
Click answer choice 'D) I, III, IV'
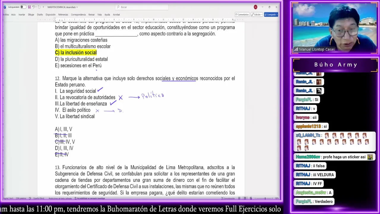[x=64, y=148]
